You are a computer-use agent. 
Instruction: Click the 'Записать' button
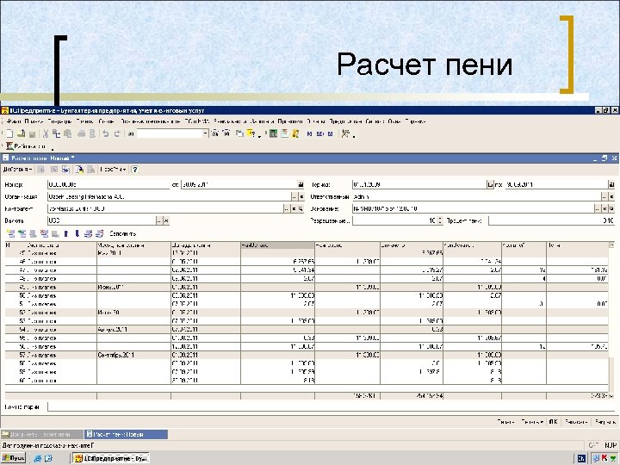(576, 421)
